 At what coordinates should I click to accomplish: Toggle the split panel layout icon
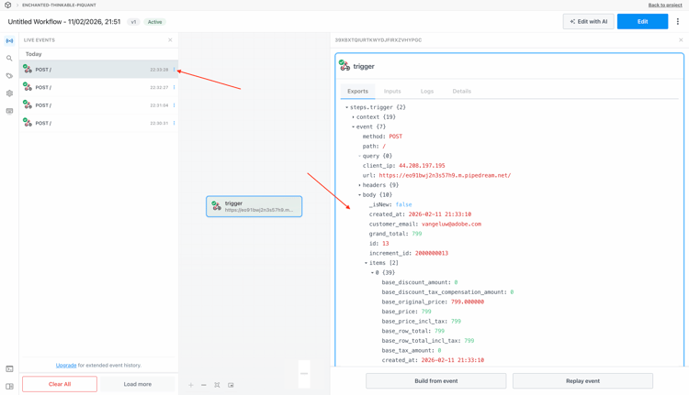(x=9, y=386)
